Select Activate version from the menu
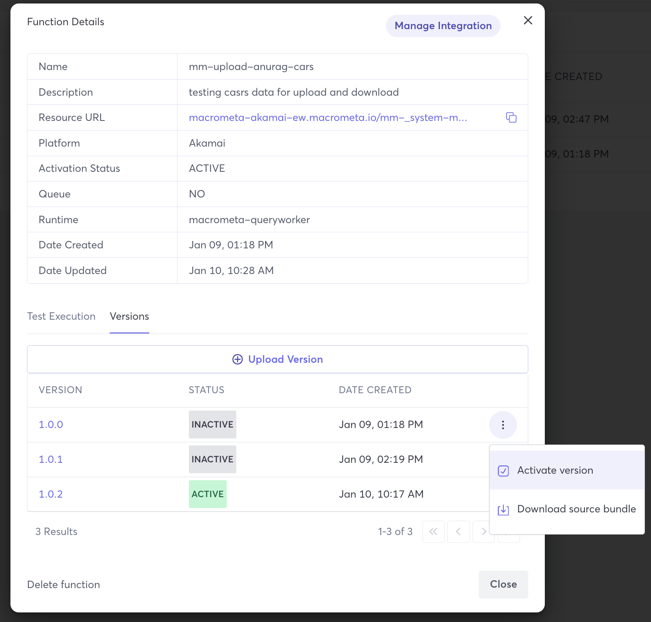The height and width of the screenshot is (622, 651). tap(555, 470)
